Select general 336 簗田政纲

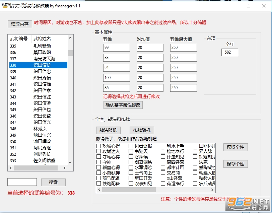[38, 53]
